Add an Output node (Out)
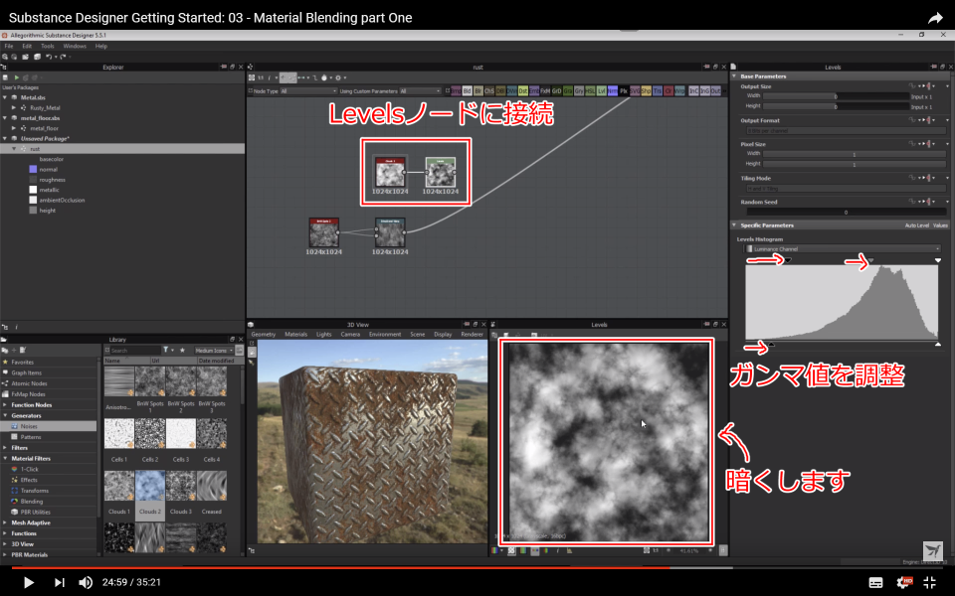 [x=715, y=90]
